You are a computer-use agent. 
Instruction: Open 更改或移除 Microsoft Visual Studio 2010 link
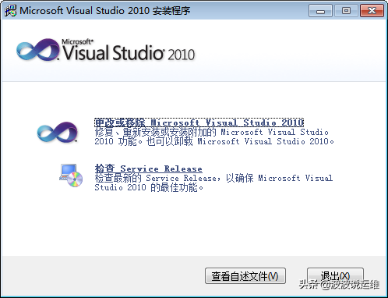tap(199, 122)
